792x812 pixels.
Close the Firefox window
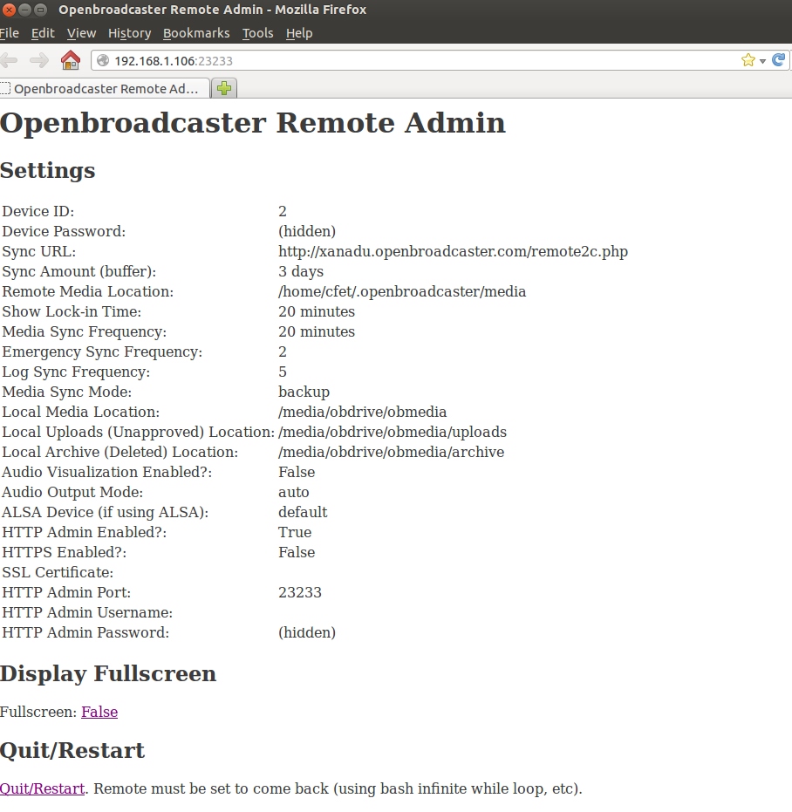coord(9,10)
